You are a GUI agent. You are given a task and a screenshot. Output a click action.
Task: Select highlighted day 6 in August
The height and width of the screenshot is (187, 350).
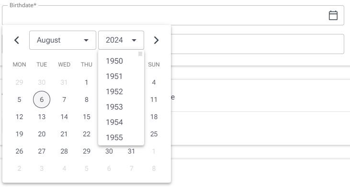(x=42, y=99)
